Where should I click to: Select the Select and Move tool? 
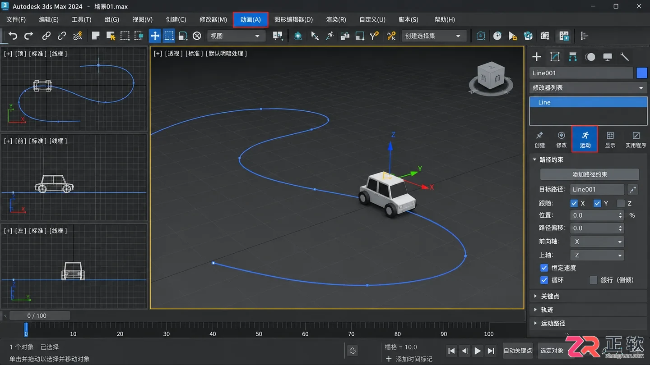(x=155, y=36)
